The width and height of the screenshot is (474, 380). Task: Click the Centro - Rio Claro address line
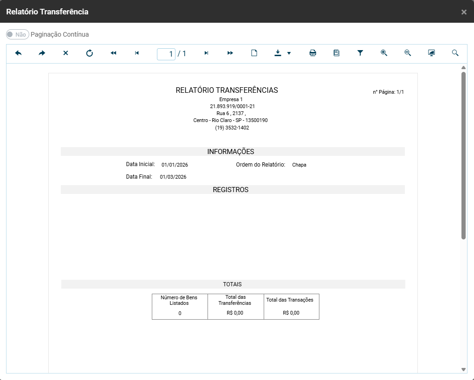[x=230, y=120]
